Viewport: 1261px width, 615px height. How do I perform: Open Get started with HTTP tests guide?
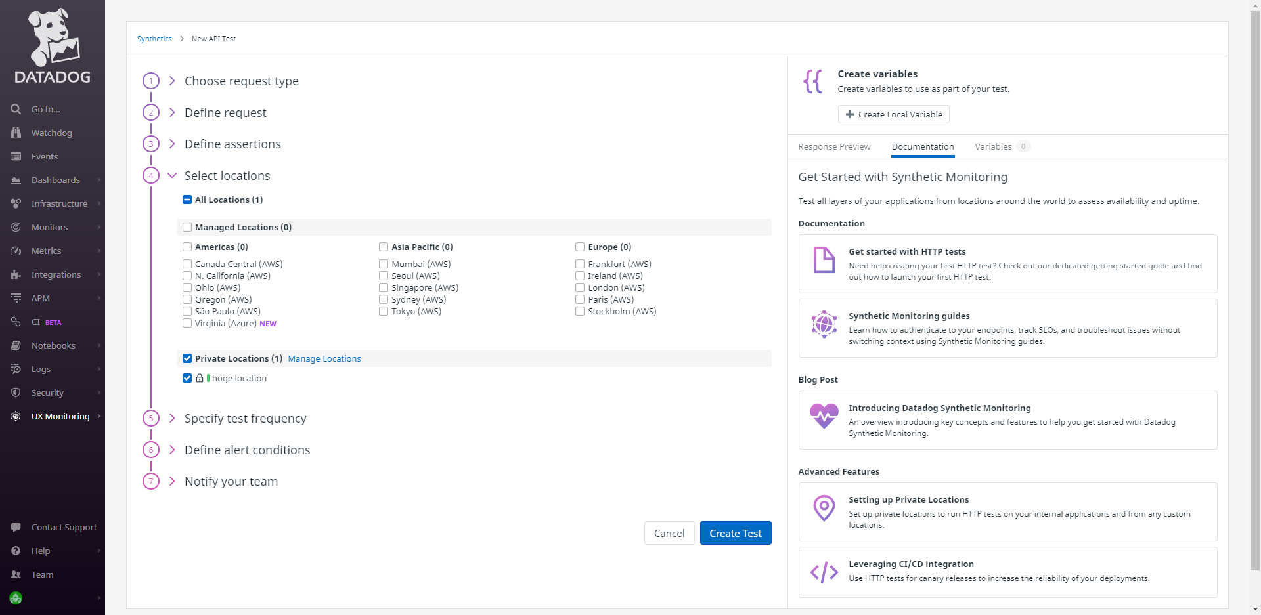tap(1007, 264)
